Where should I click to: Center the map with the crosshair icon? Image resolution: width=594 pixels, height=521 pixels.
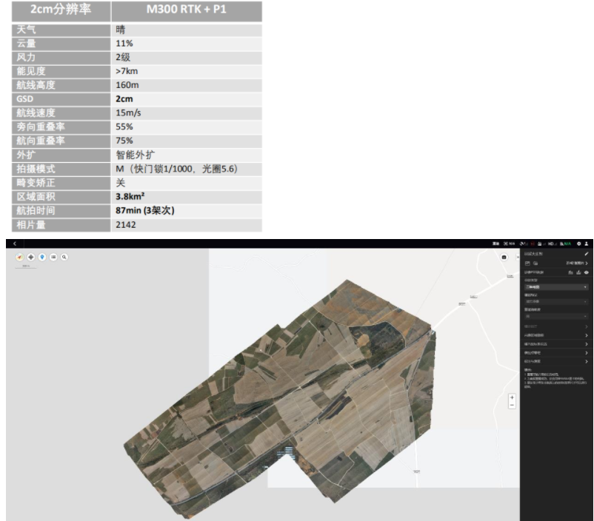(x=31, y=257)
